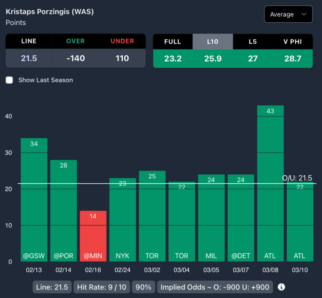The image size is (322, 298).
Task: Click the UNDER 110 odds value
Action: pos(122,58)
